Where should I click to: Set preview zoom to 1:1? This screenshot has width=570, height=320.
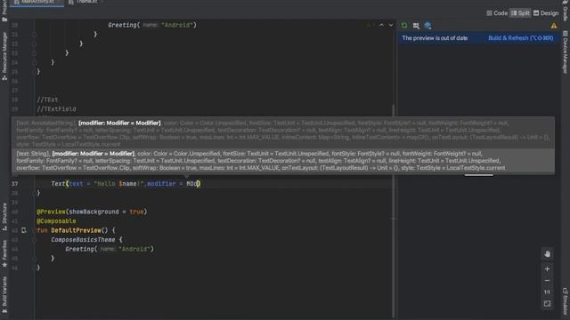pyautogui.click(x=547, y=292)
